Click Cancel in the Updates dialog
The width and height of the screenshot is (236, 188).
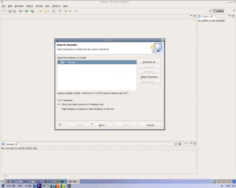pyautogui.click(x=150, y=125)
